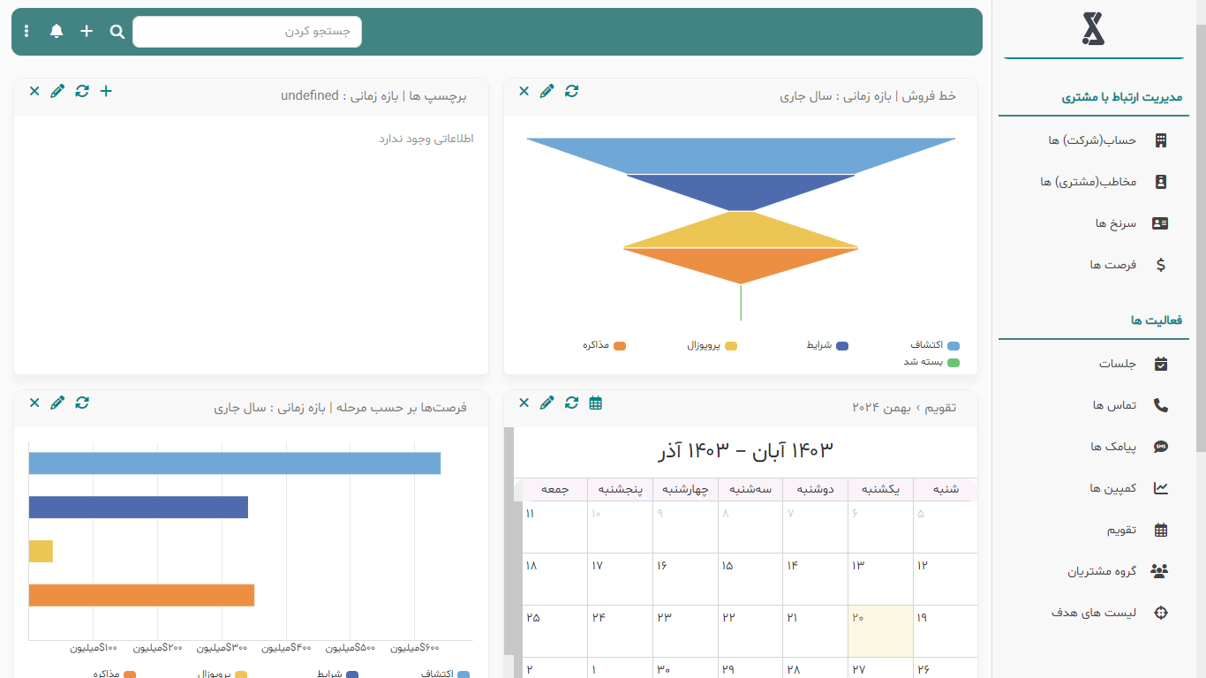
Task: Click the light blue top funnel segment
Action: point(741,155)
